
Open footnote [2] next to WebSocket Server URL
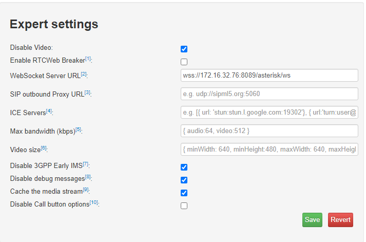click(x=84, y=75)
